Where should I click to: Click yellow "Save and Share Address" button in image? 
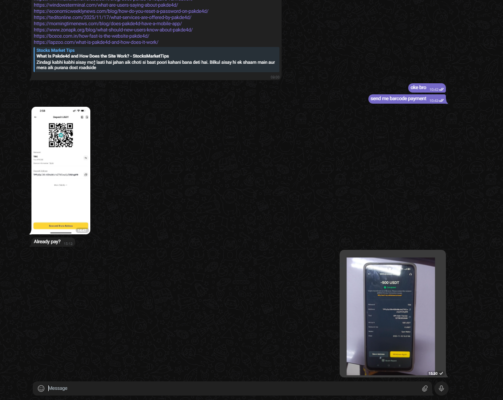[61, 225]
